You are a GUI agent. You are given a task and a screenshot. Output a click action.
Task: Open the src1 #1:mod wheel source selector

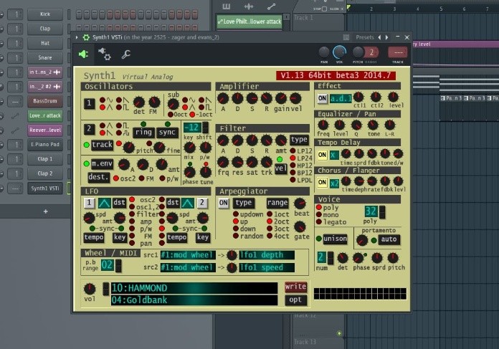click(188, 255)
